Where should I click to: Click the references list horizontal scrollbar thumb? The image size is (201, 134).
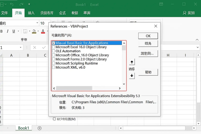point(74,88)
